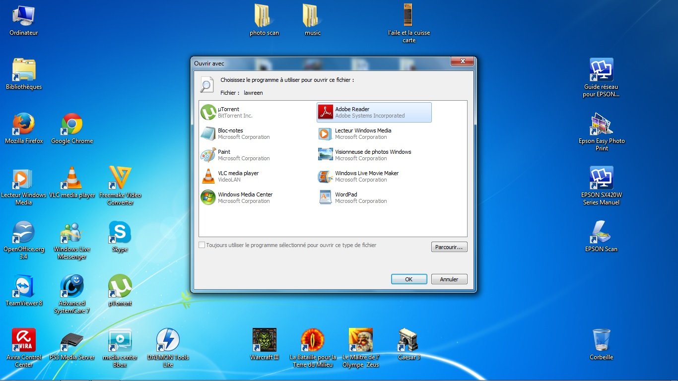Select the µTorrent desktop shortcut
678x381 pixels.
pyautogui.click(x=120, y=291)
